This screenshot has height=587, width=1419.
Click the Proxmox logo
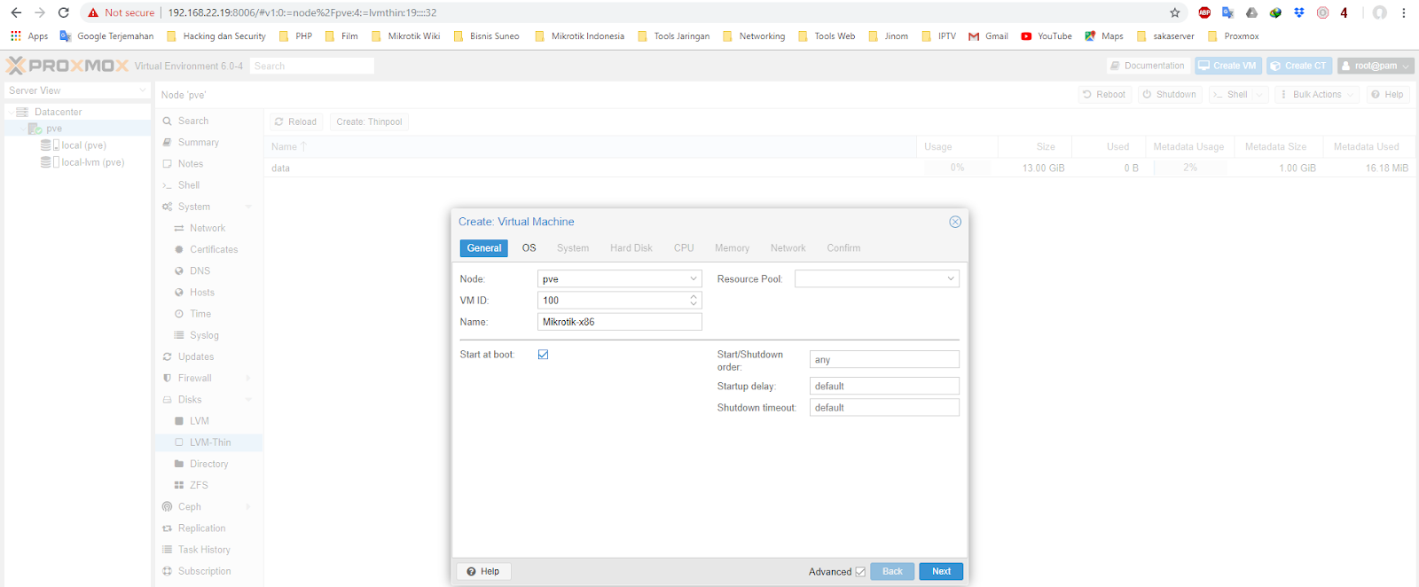67,66
